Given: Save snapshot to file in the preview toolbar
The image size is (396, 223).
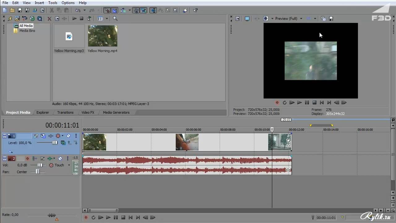Looking at the screenshot, I should coord(331,19).
